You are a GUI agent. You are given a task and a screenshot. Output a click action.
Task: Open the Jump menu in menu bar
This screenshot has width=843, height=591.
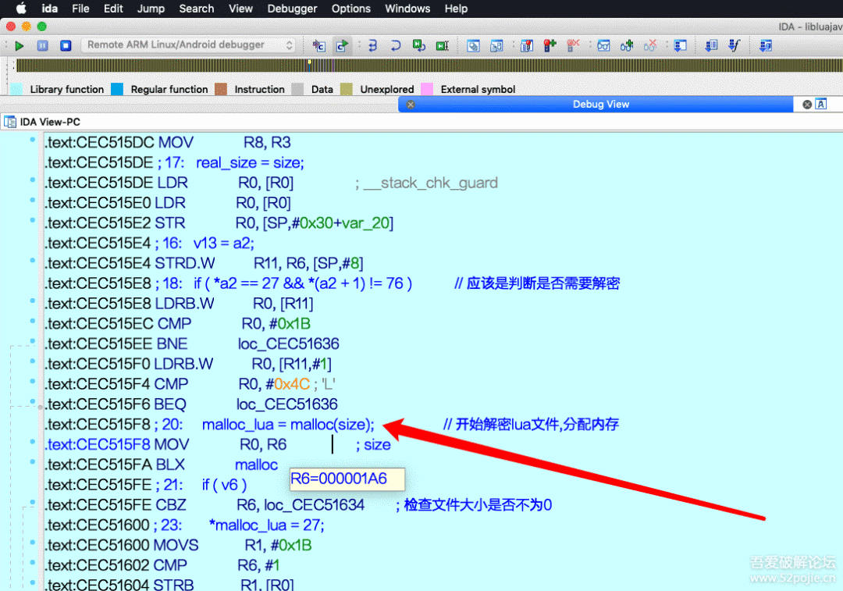coord(151,9)
